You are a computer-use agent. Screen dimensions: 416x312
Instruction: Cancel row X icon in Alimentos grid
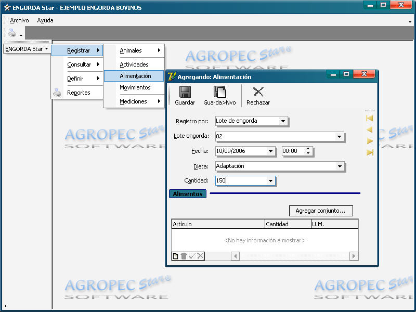pyautogui.click(x=201, y=256)
